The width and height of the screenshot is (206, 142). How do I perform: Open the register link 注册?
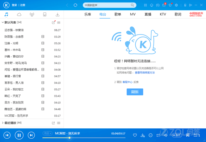tap(23, 5)
